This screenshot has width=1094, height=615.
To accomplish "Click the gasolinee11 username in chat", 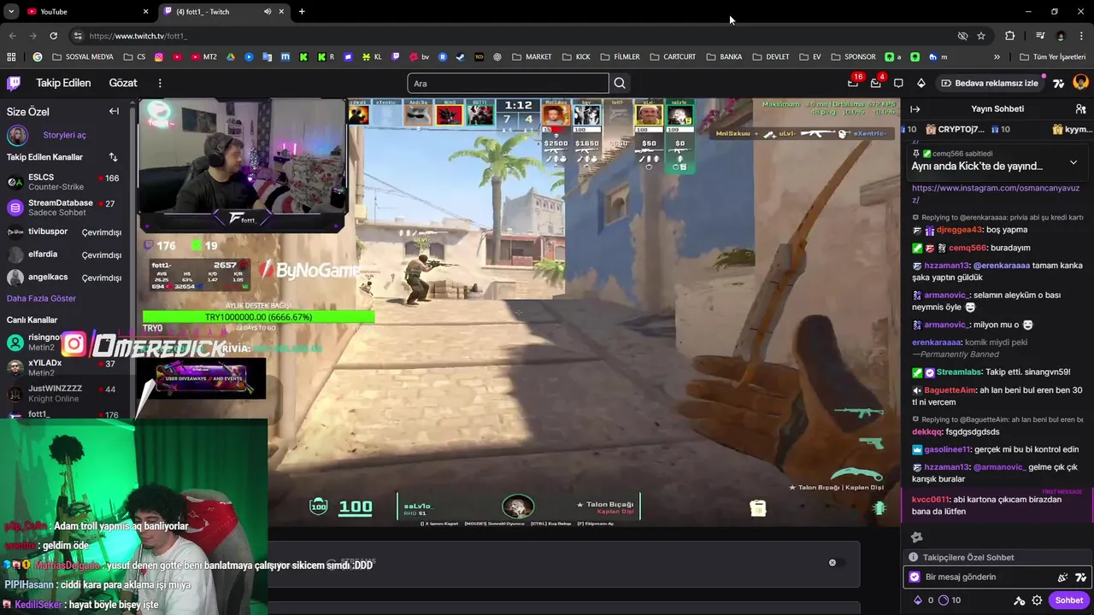I will click(x=947, y=449).
